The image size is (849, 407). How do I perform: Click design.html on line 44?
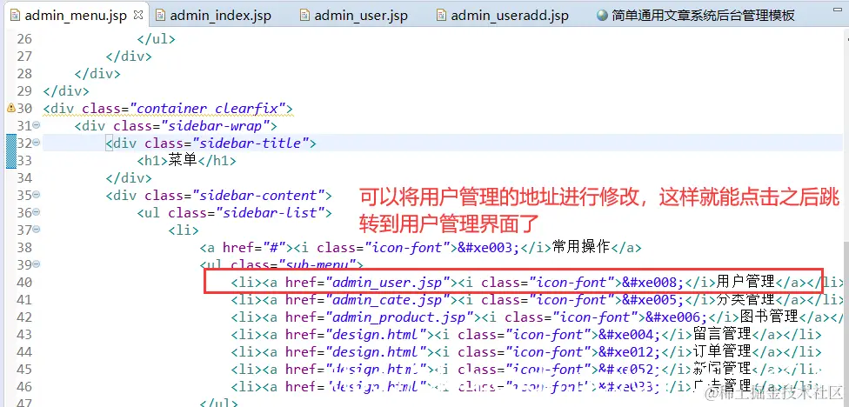(x=376, y=351)
